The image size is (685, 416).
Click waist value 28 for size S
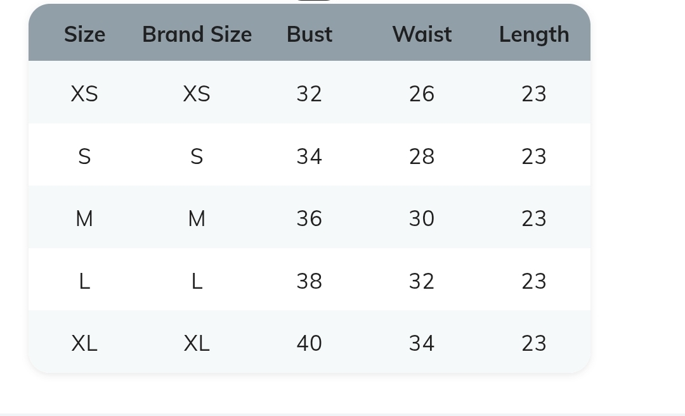pos(422,156)
